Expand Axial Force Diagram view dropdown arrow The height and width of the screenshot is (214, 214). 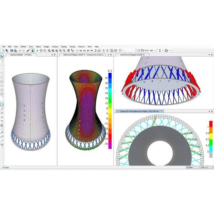(209, 55)
